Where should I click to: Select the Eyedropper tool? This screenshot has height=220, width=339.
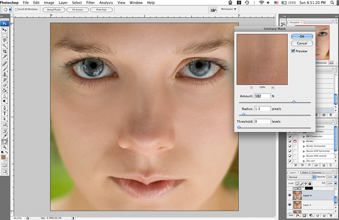tap(5, 136)
